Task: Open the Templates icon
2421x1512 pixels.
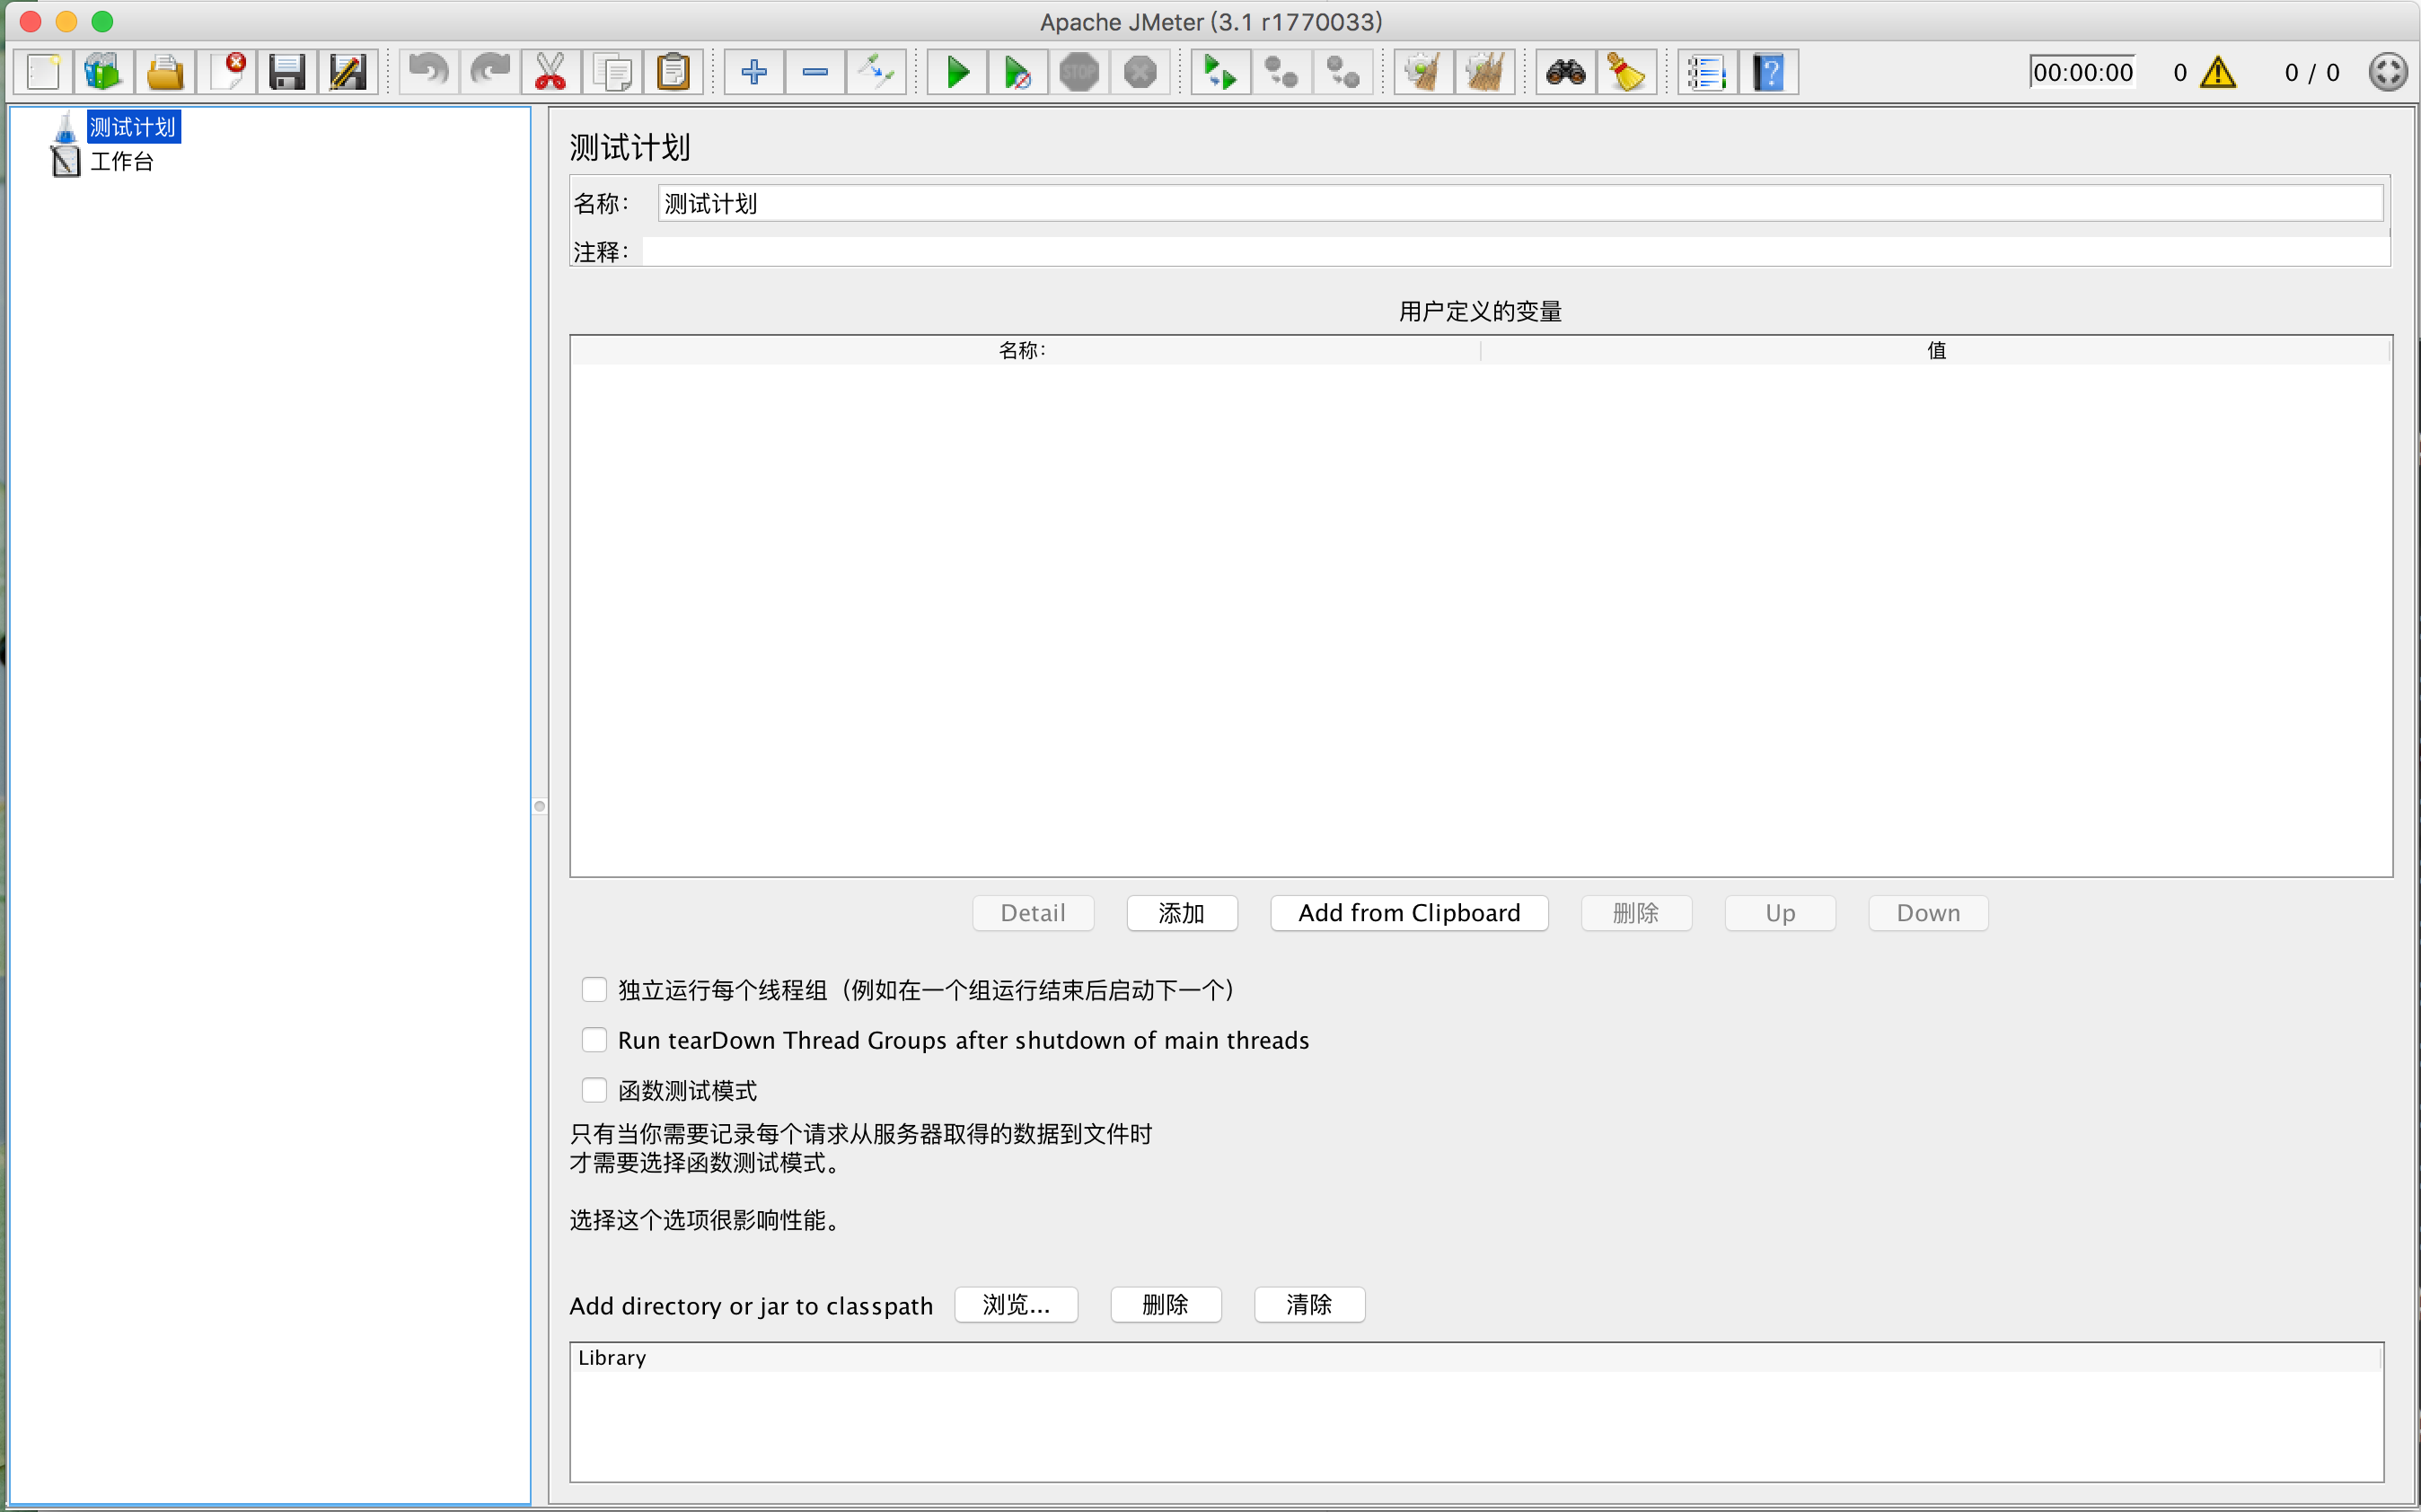Action: pos(104,73)
